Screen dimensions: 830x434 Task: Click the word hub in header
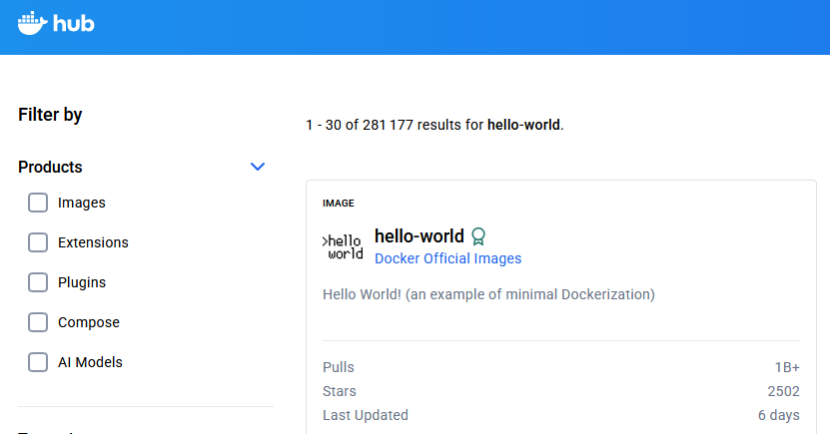[74, 23]
